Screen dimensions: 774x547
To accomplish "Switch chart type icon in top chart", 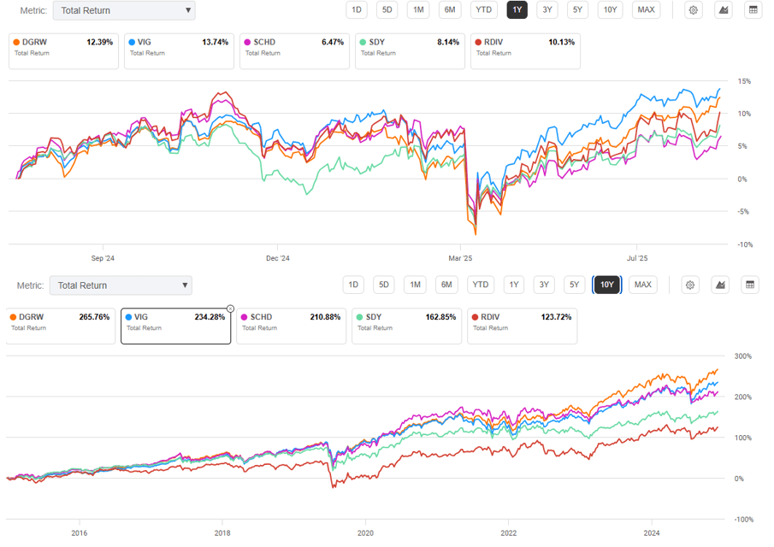I will pyautogui.click(x=724, y=10).
